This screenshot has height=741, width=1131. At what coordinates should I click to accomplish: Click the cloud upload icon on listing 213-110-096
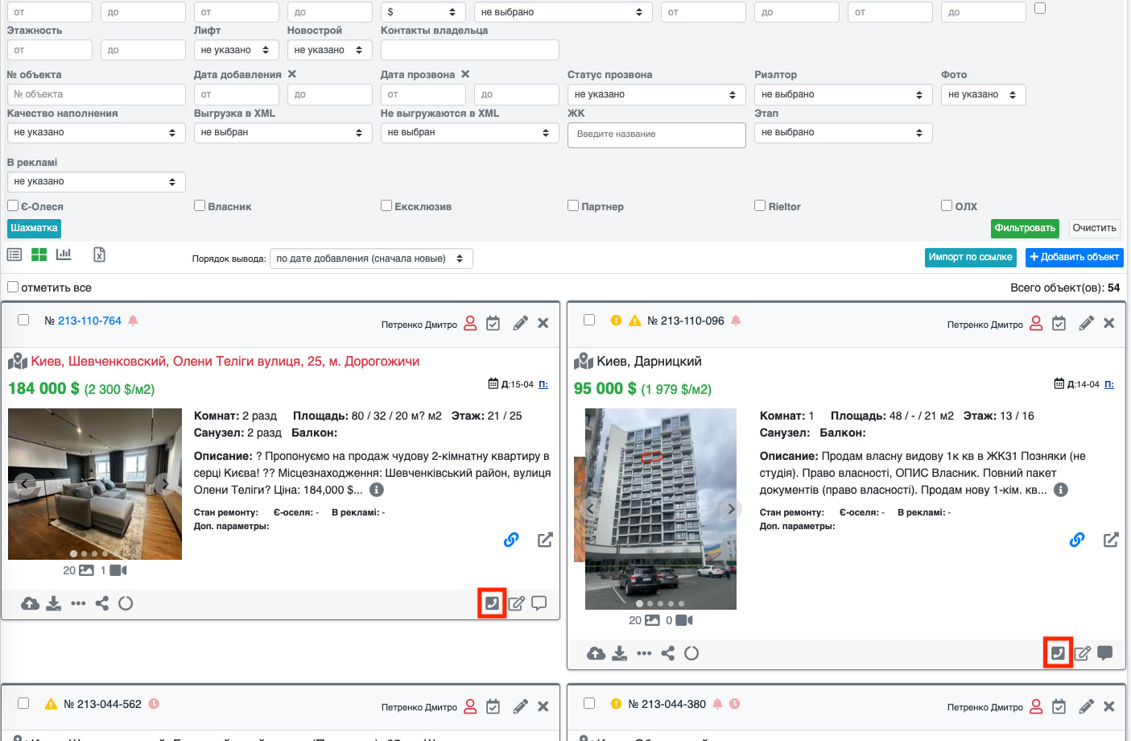[x=596, y=653]
